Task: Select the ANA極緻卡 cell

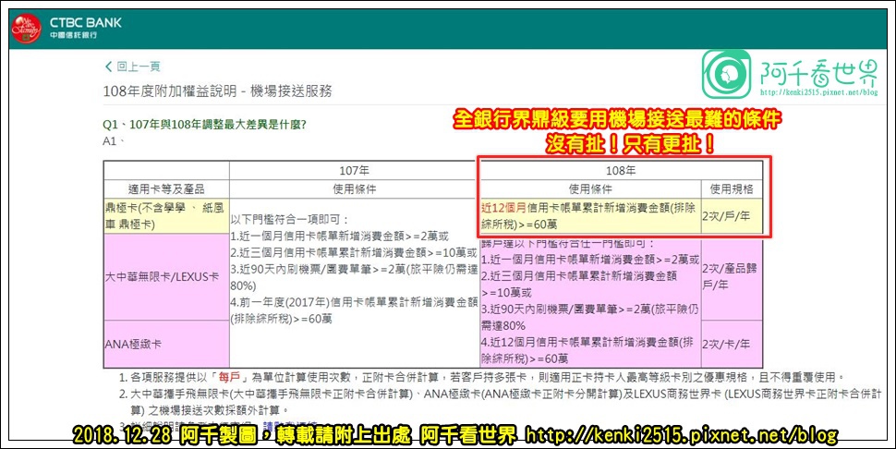Action: pos(166,344)
